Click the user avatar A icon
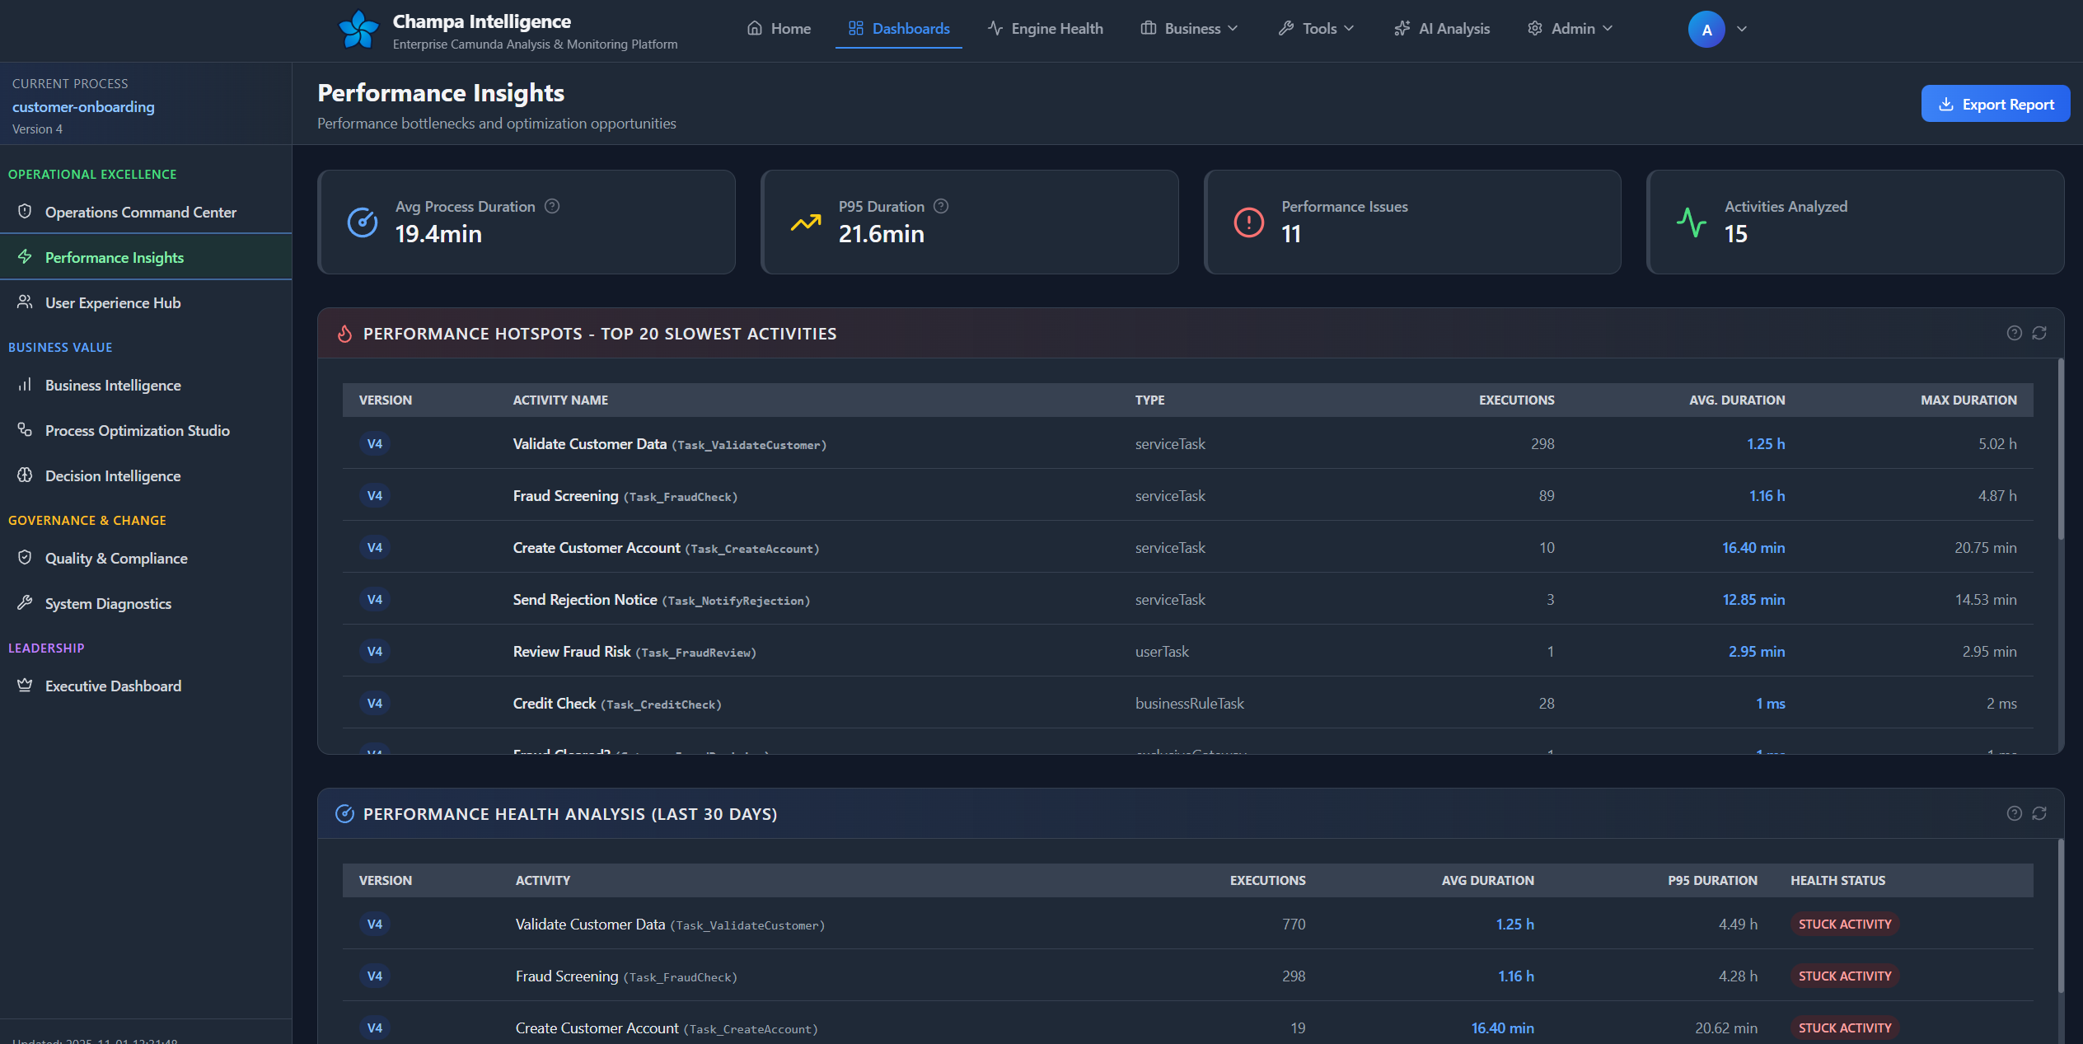Viewport: 2083px width, 1044px height. pos(1706,30)
